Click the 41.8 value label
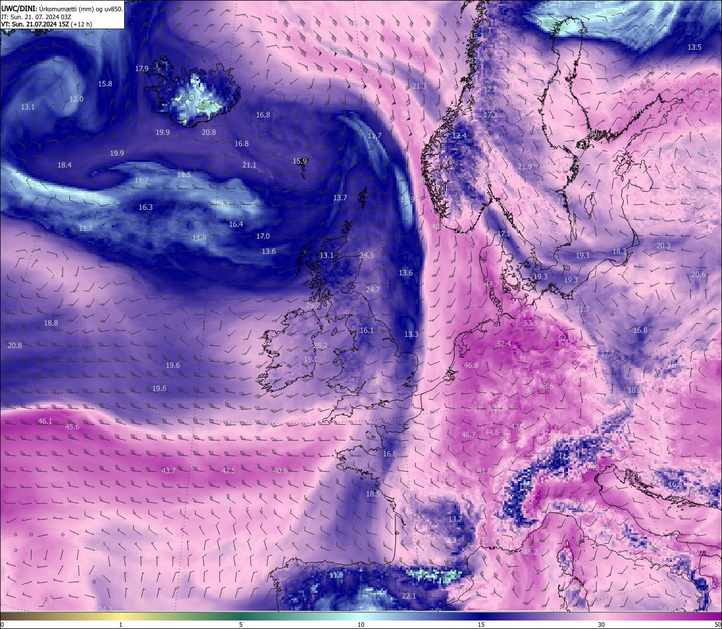Viewport: 722px width, 629px height. tap(484, 470)
